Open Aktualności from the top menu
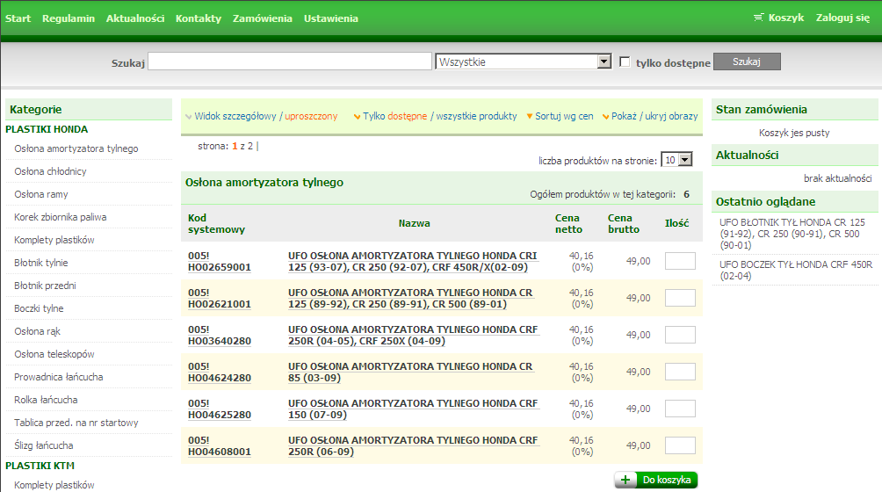 coord(135,18)
